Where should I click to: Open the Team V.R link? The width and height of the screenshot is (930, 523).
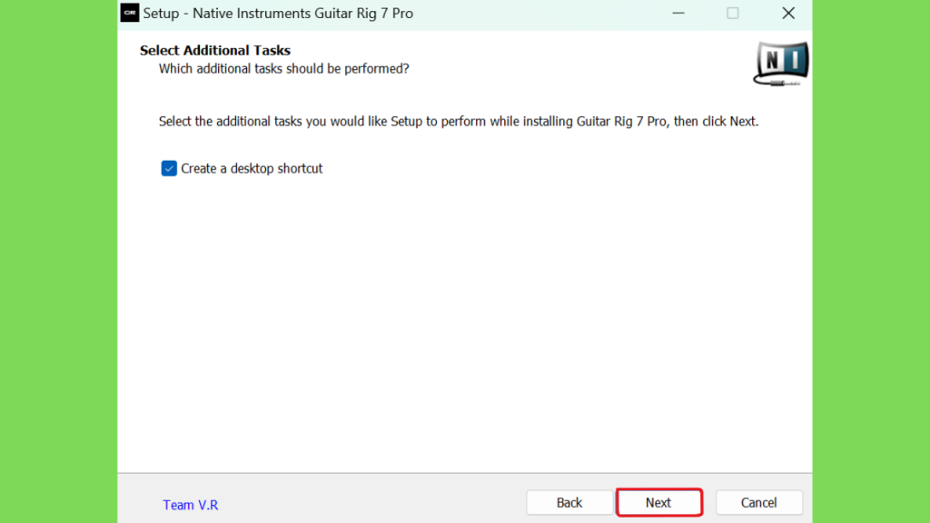click(191, 505)
